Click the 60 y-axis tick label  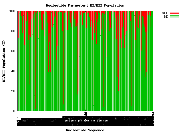click(x=13, y=51)
